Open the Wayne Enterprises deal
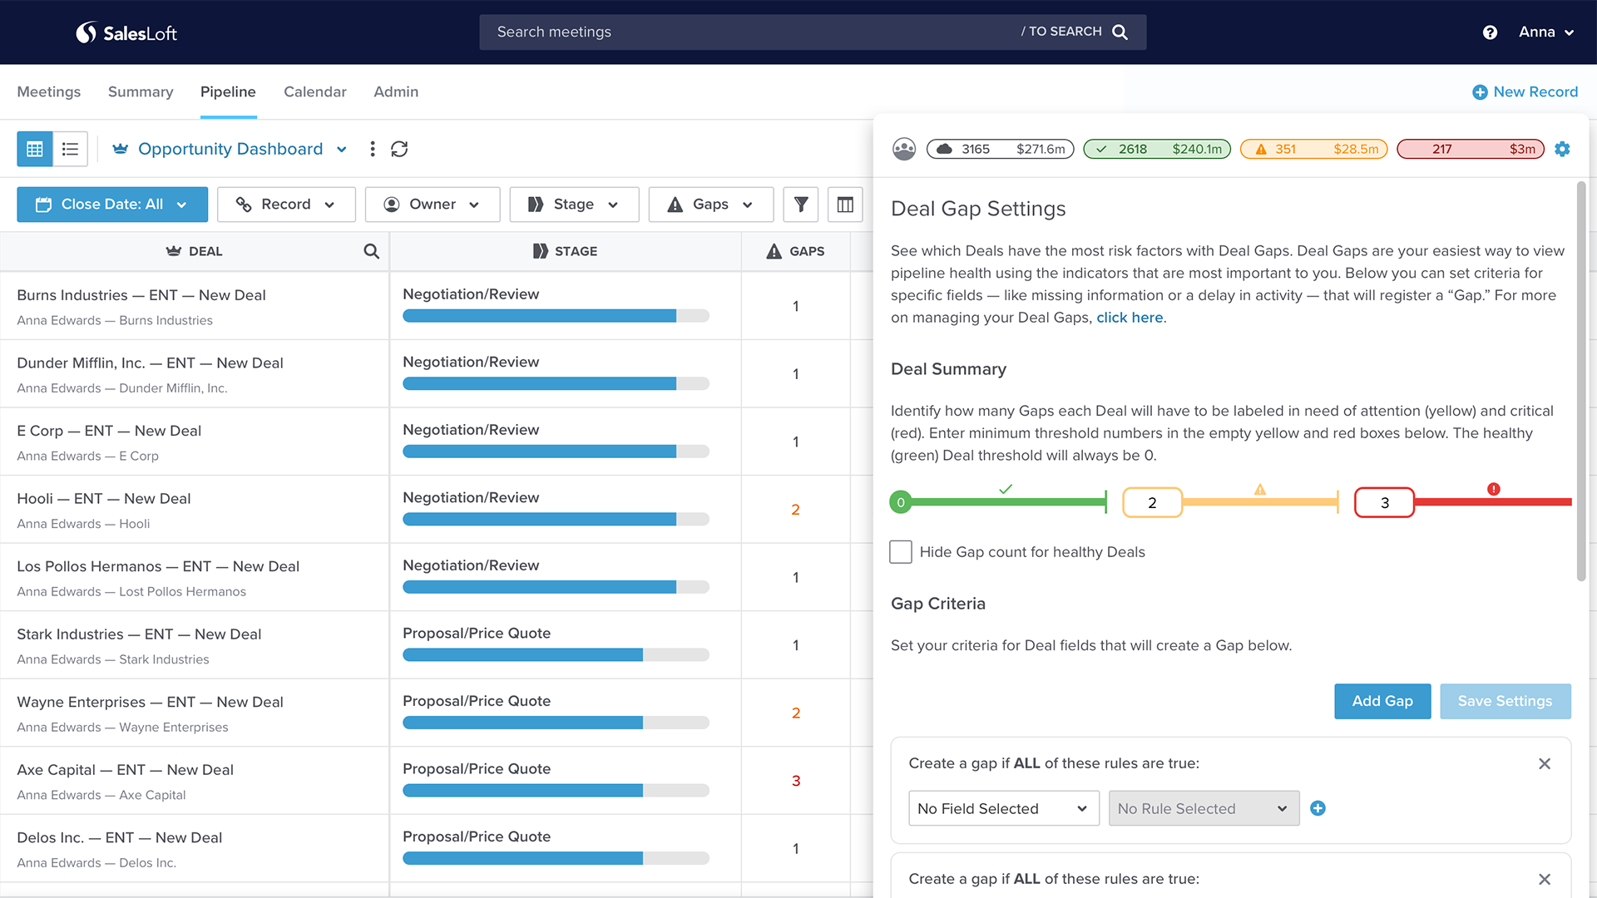The image size is (1597, 898). [x=150, y=702]
